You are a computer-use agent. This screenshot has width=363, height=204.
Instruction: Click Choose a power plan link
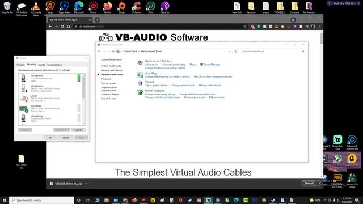(195, 97)
